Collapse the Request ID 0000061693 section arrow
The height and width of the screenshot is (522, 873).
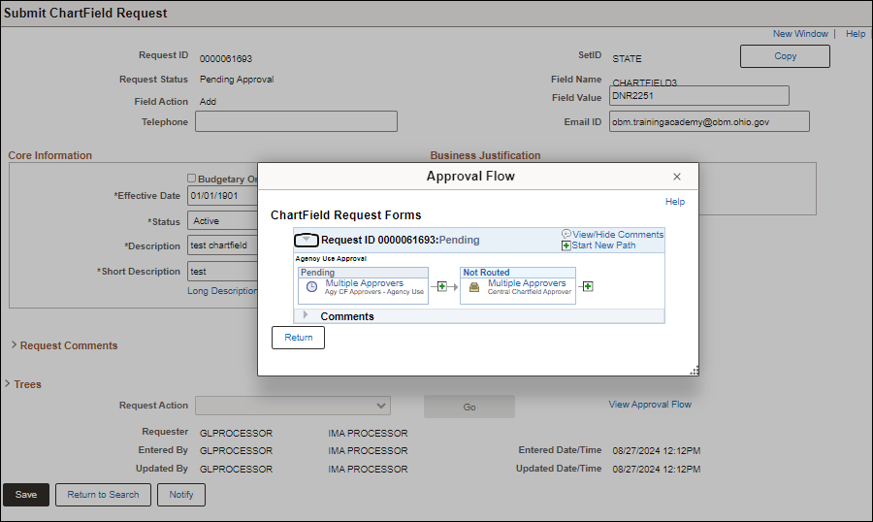click(306, 240)
